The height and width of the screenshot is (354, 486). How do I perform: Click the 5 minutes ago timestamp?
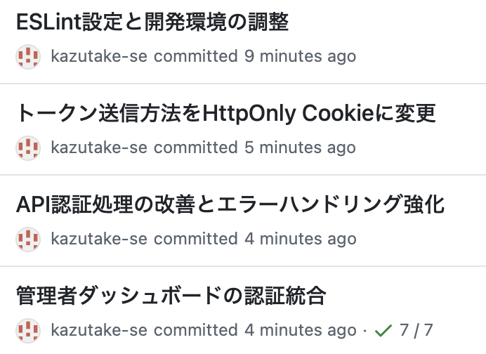pos(300,147)
